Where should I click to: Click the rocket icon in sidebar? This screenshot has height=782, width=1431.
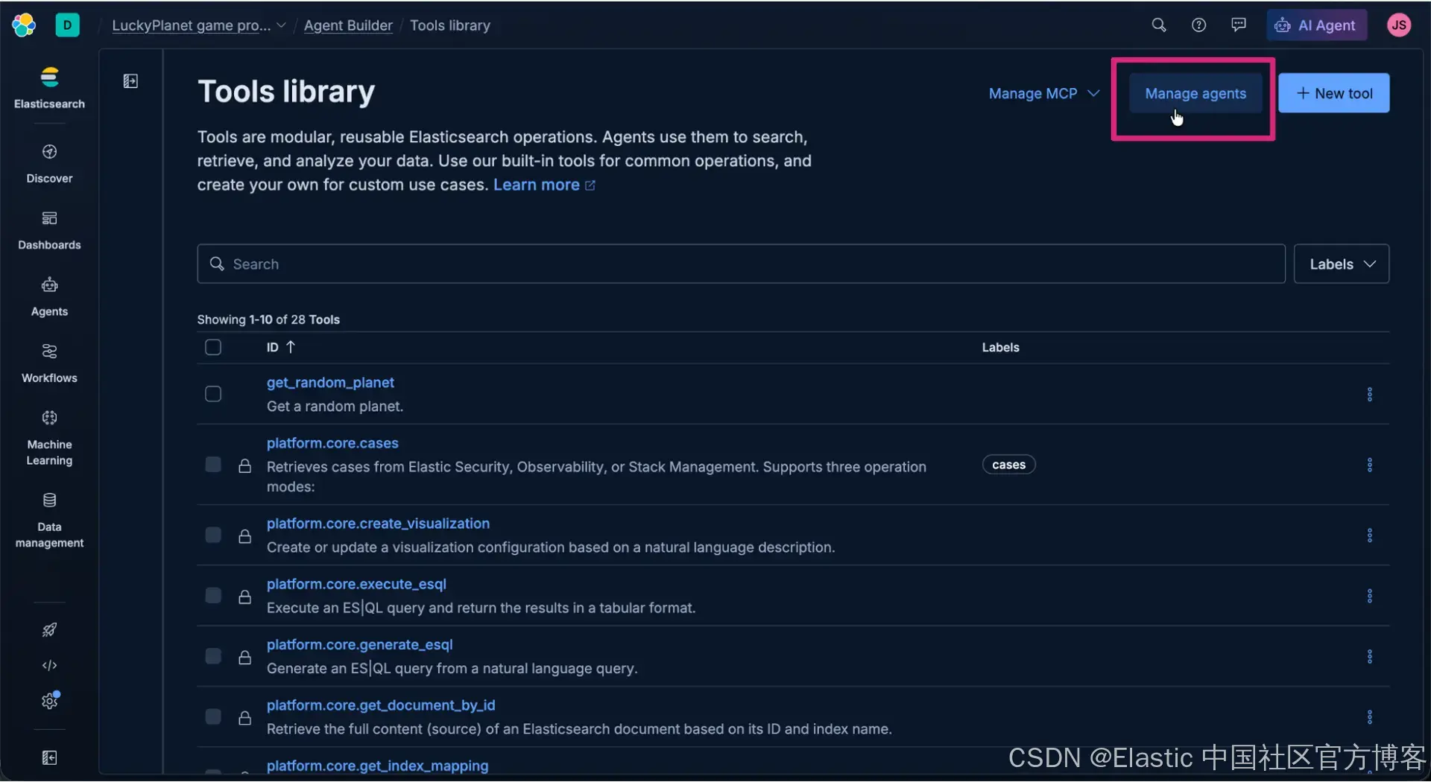tap(49, 630)
